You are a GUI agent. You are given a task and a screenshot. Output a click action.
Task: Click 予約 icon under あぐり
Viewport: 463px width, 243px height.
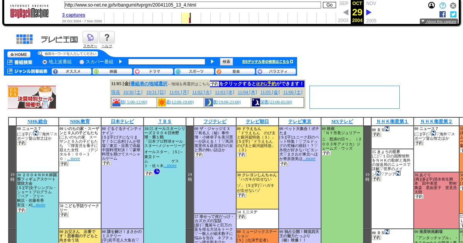(419, 196)
